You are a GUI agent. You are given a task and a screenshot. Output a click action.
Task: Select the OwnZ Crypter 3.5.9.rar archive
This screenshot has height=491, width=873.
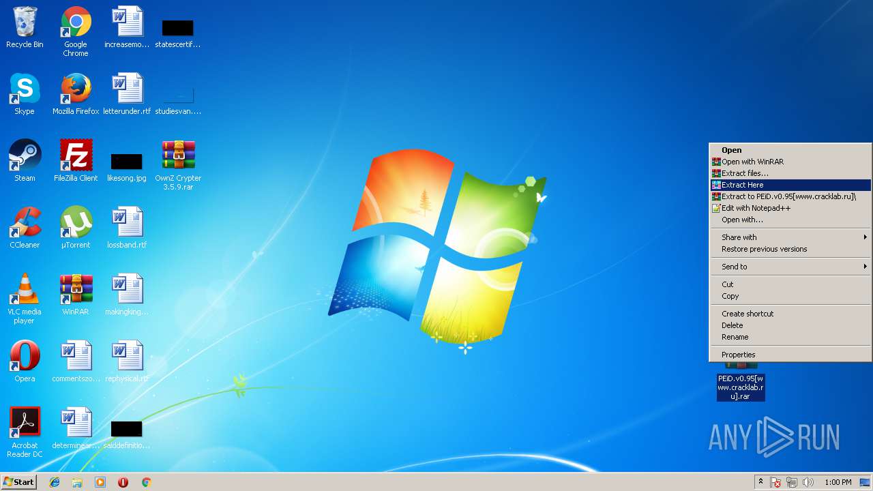pyautogui.click(x=178, y=165)
